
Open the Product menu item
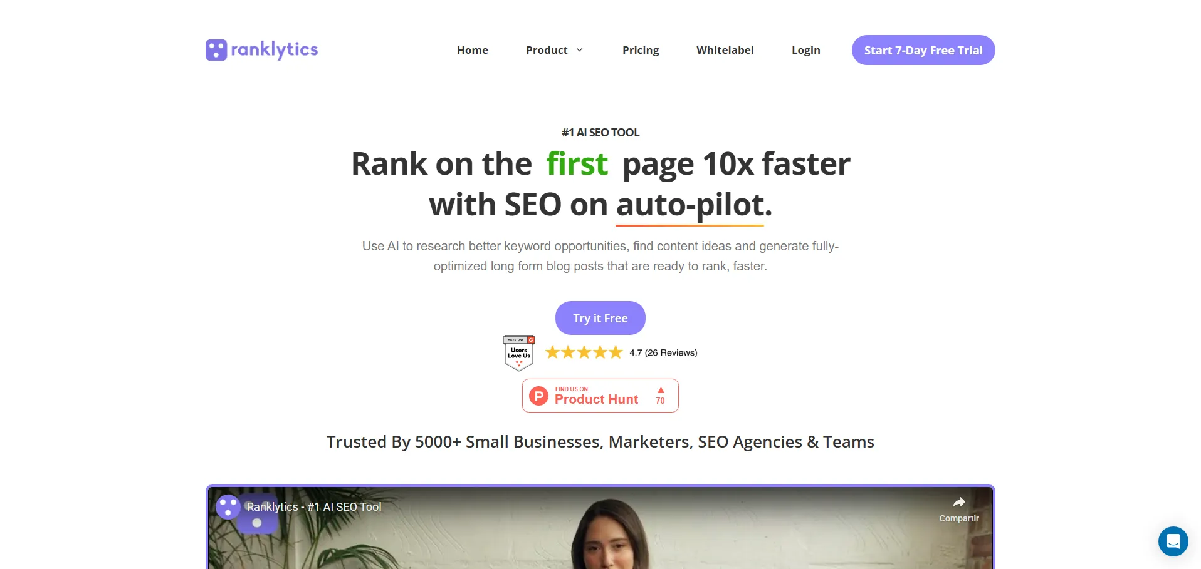coord(547,50)
